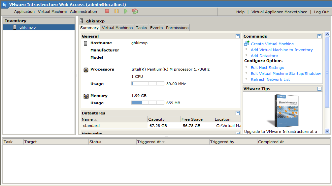This screenshot has height=186, width=332.
Task: Switch to the Events tab
Action: point(156,28)
